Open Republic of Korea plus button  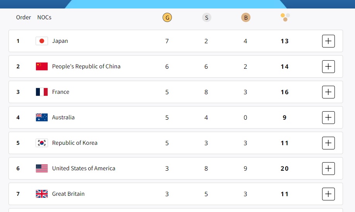coord(328,143)
